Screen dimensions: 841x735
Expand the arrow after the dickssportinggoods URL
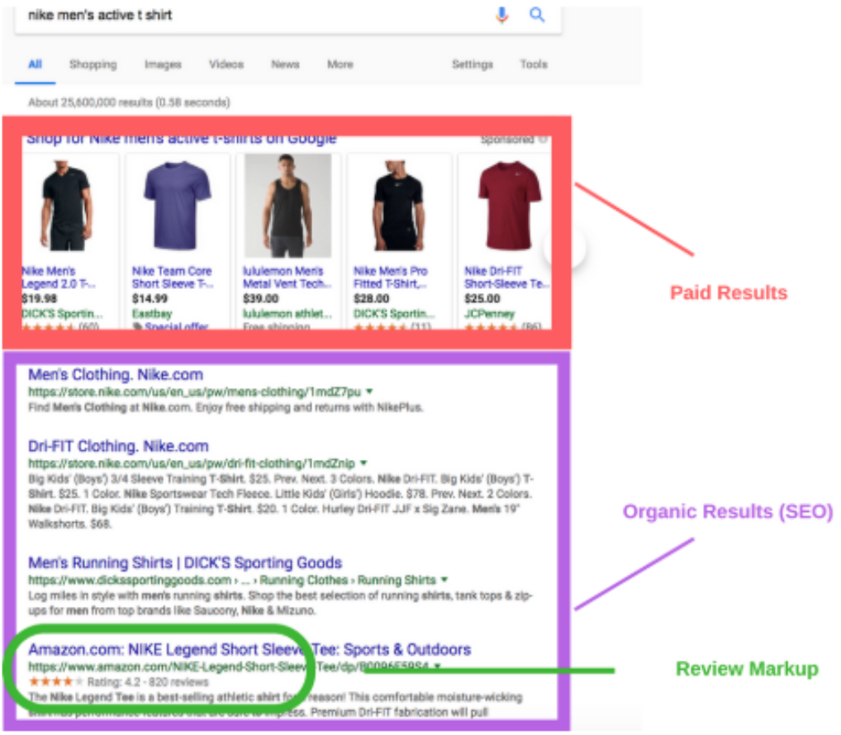(444, 580)
